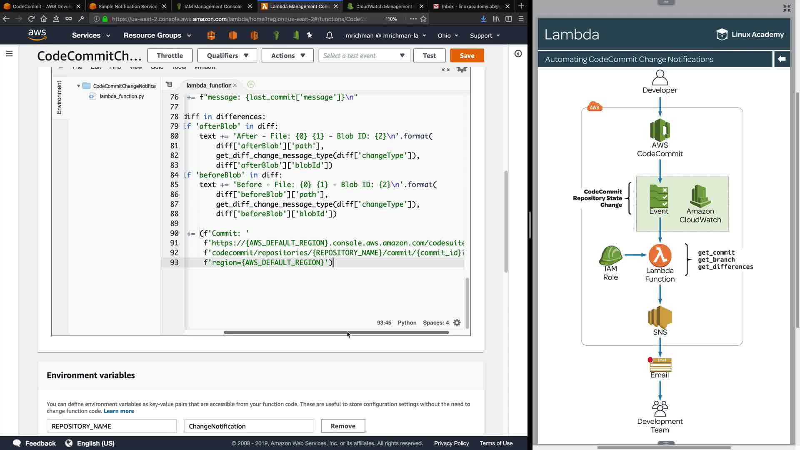Open Select a test event dropdown
Screen dimensions: 800x450
(364, 55)
